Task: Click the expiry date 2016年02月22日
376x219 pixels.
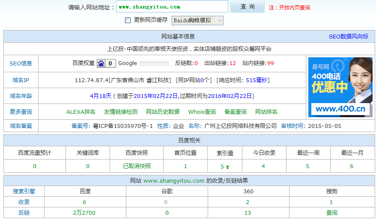Action: (x=230, y=96)
